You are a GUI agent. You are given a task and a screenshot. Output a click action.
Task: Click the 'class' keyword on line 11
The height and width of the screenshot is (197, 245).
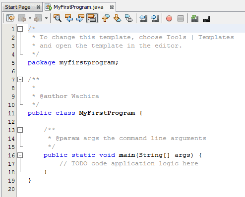tap(65, 113)
